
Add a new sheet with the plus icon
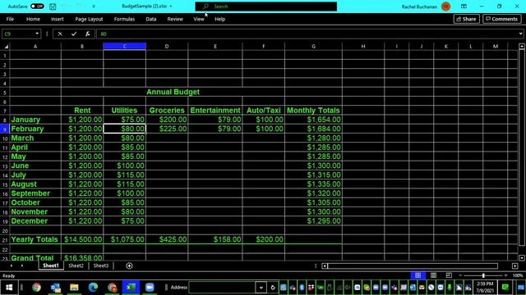coord(129,265)
